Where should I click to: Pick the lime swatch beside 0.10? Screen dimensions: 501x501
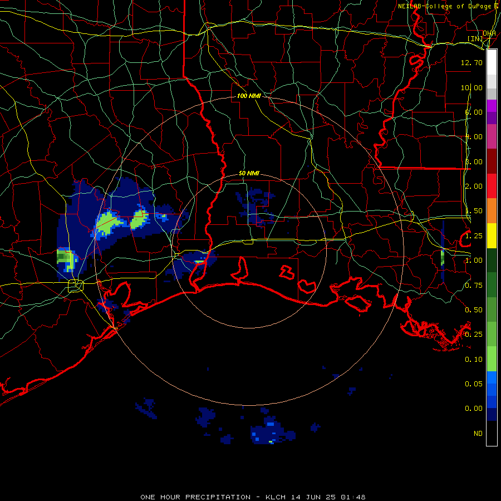click(492, 359)
